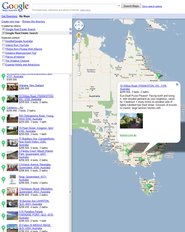Pan map up with navigation arrow
The image size is (185, 232).
(79, 22)
